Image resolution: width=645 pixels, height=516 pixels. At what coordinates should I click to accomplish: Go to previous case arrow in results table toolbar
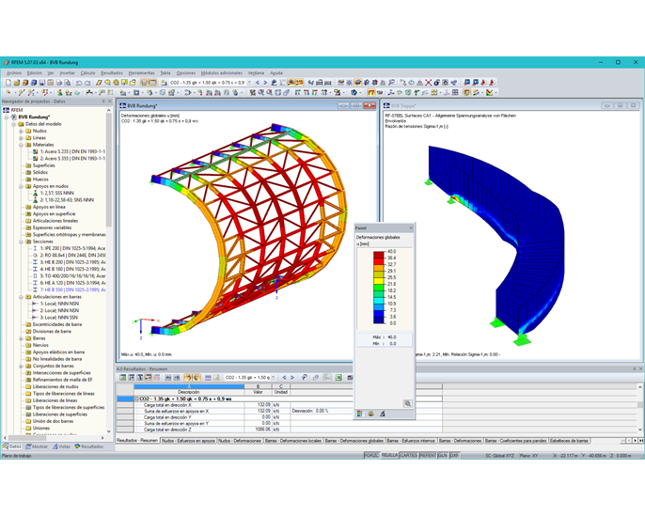pos(284,378)
